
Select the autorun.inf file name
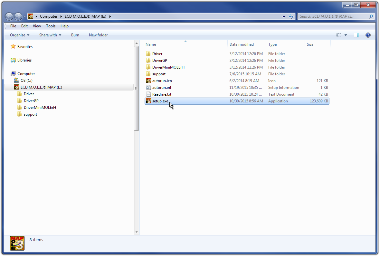pos(162,88)
